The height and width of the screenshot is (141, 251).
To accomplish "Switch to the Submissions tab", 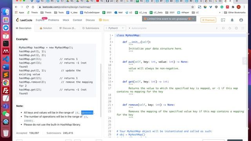I will pyautogui.click(x=91, y=28).
